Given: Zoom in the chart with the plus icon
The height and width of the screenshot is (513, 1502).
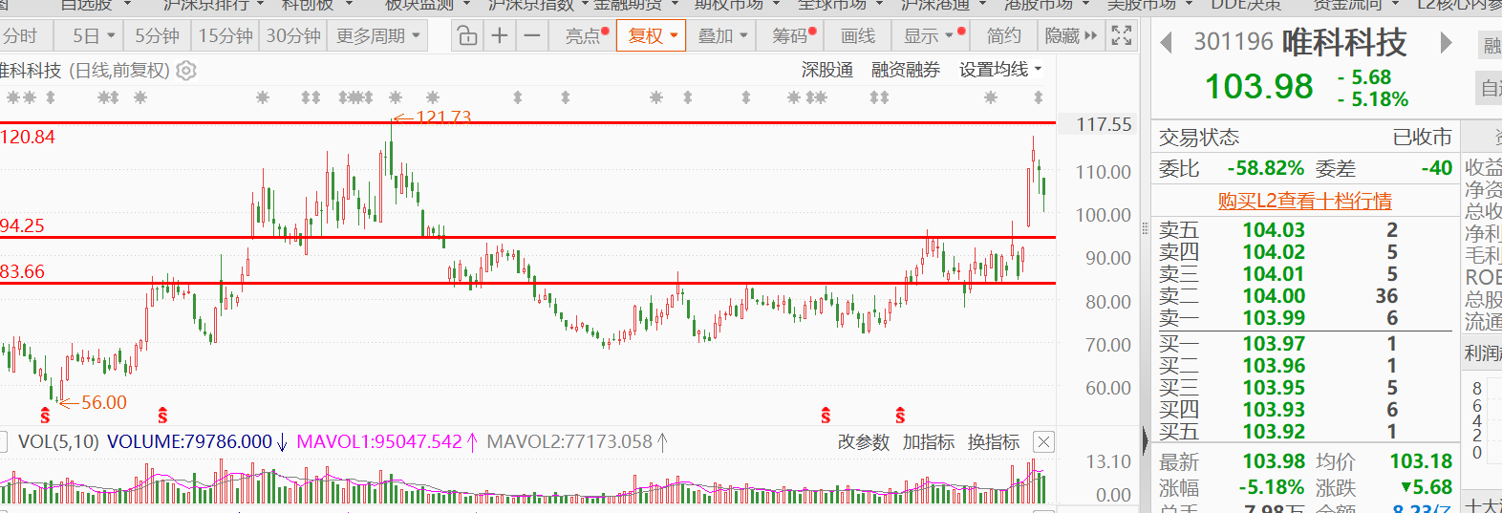Looking at the screenshot, I should click(500, 36).
